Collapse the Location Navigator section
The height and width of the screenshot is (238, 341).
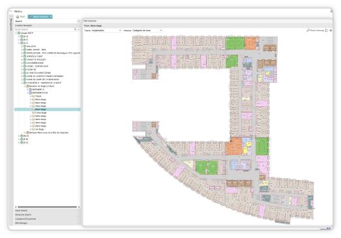click(x=78, y=25)
